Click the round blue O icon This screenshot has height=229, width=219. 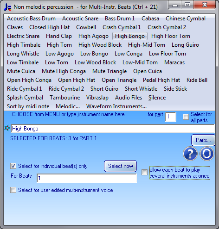point(207,154)
